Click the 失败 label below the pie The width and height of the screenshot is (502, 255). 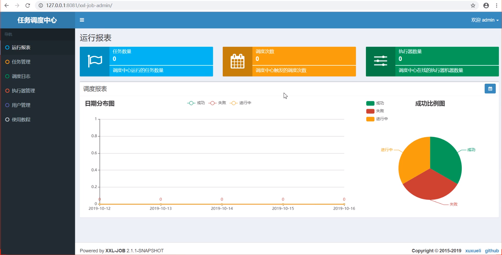(x=454, y=204)
